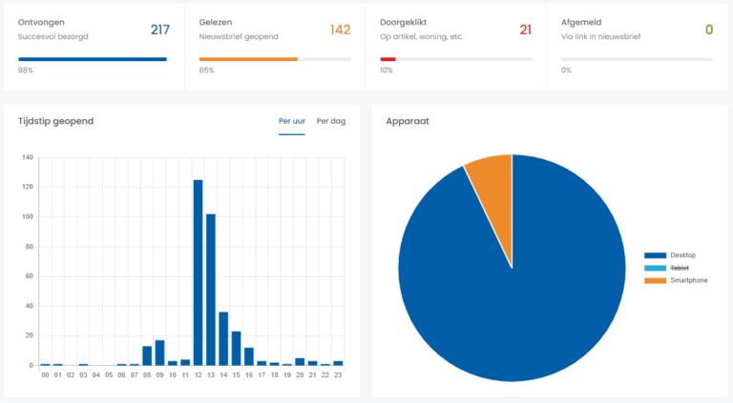
Task: Click the Ontvangen count 217
Action: (159, 30)
